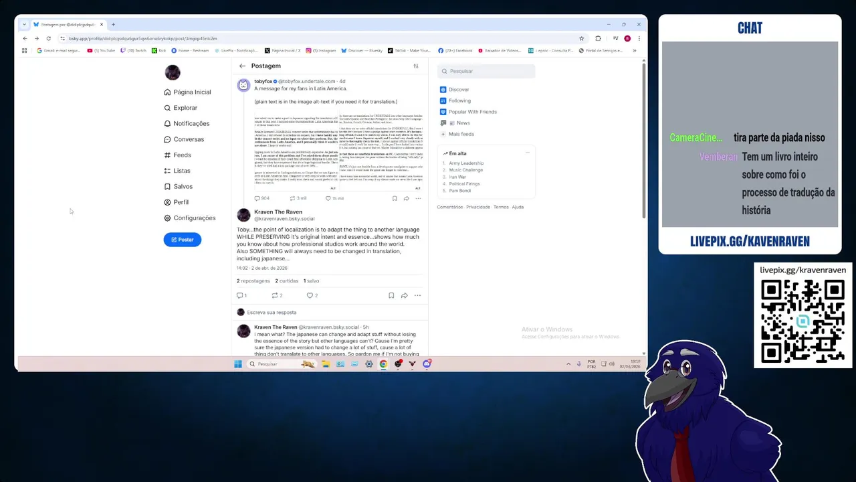The height and width of the screenshot is (482, 856).
Task: Repost Kraven The Raven's main post
Action: pos(277,295)
